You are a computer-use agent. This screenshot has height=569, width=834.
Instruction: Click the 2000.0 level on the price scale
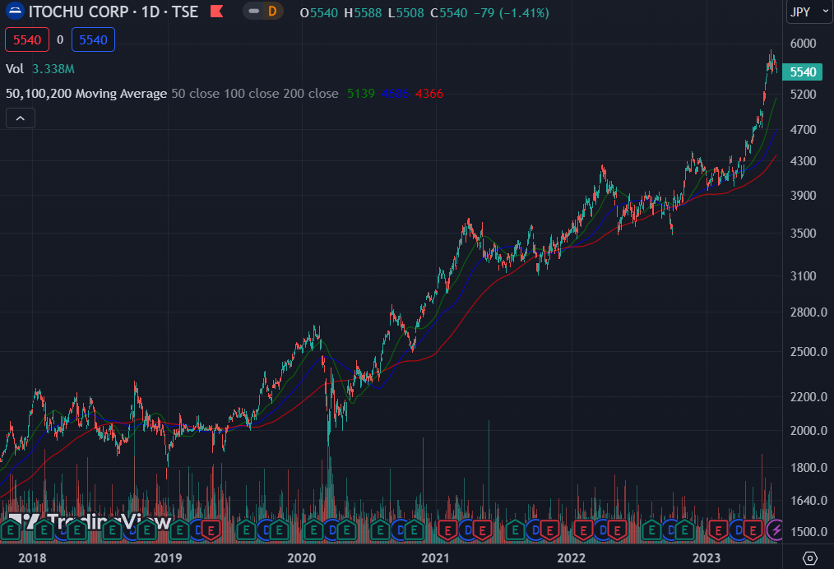pos(809,431)
